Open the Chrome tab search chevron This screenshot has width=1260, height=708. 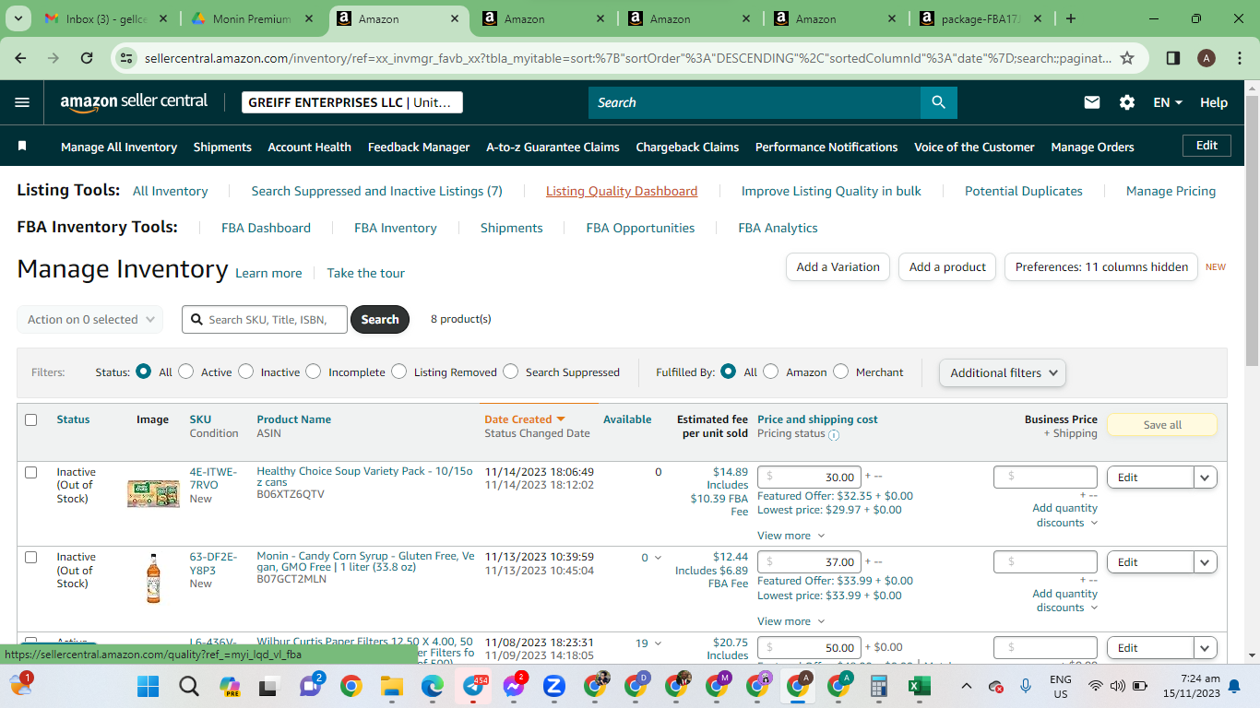[x=20, y=18]
